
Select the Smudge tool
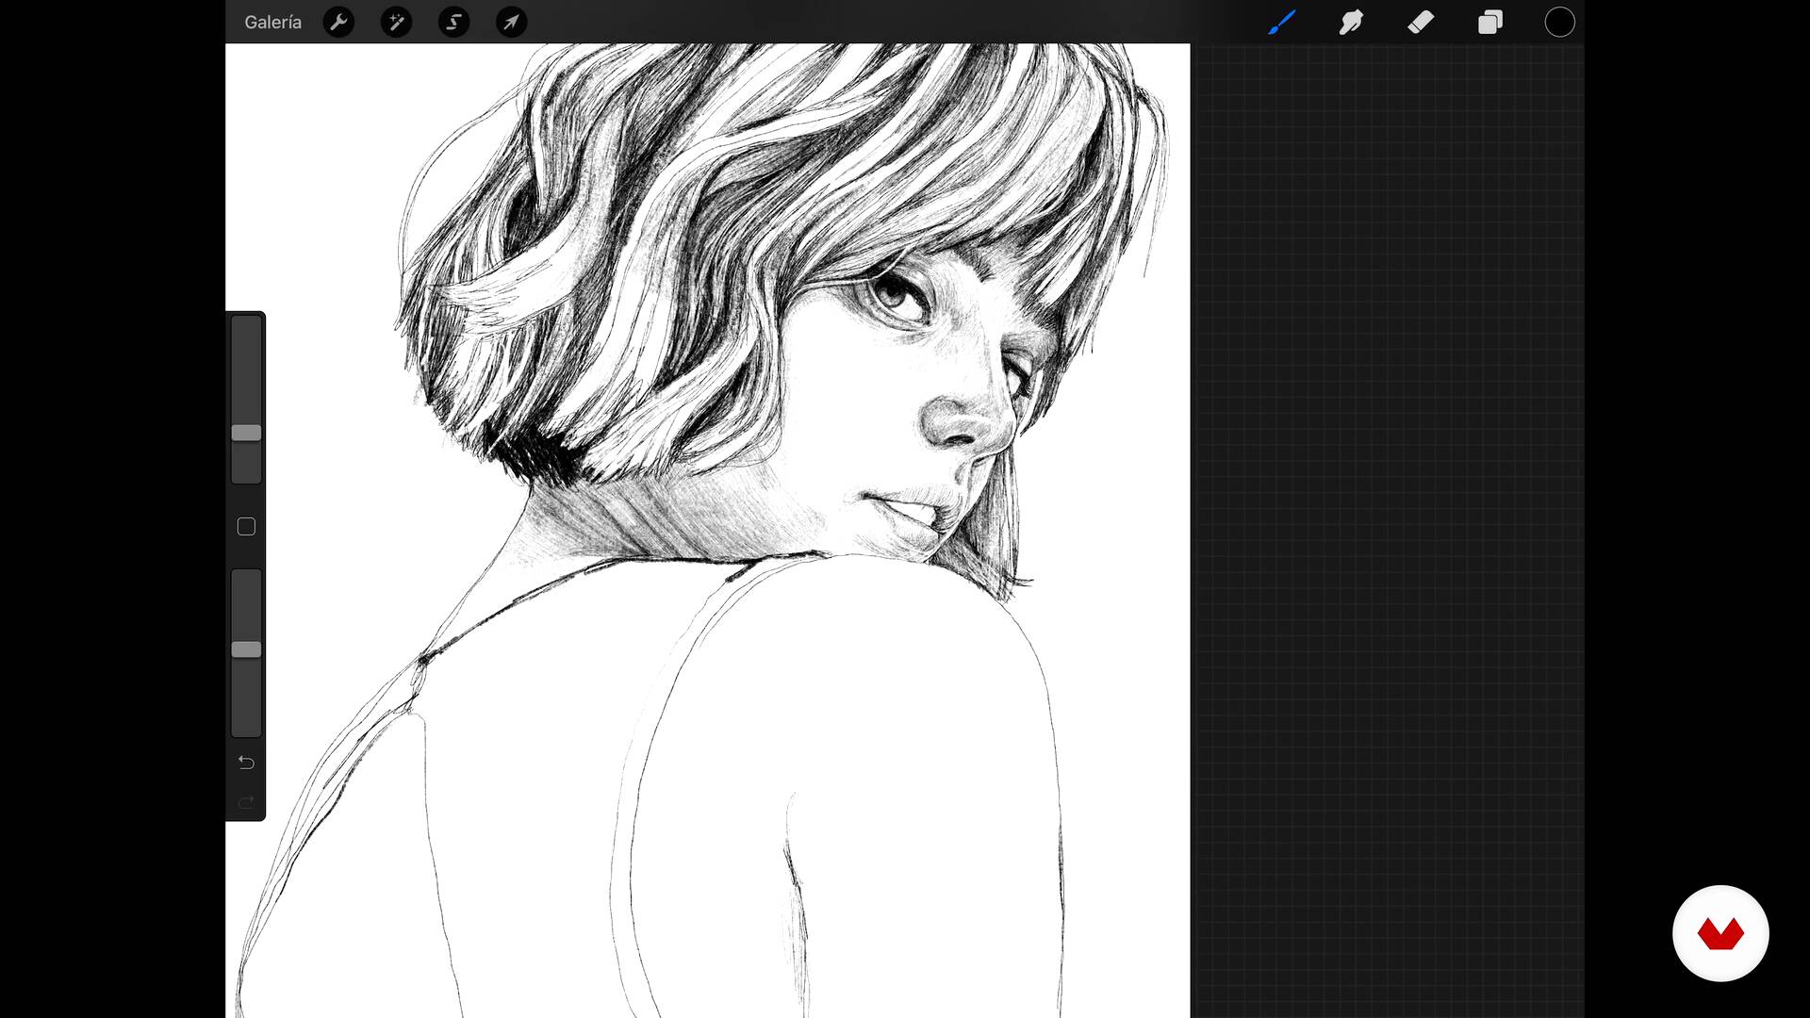click(x=1351, y=22)
